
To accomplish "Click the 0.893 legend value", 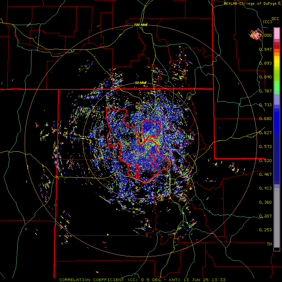I will (x=265, y=63).
